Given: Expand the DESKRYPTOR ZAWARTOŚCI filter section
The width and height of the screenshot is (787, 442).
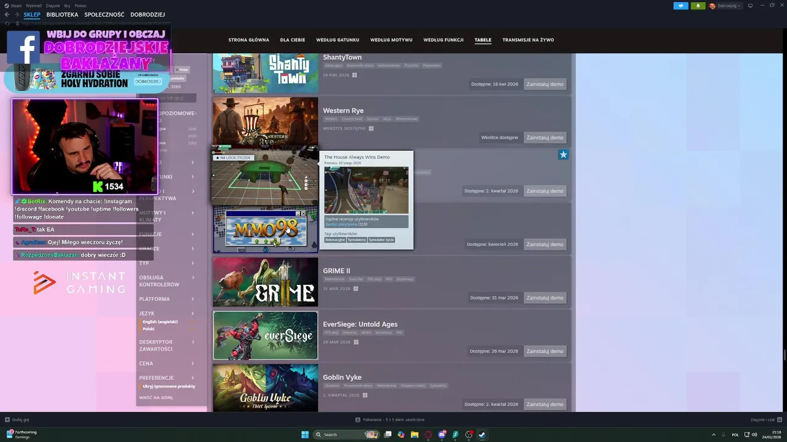Looking at the screenshot, I should coord(167,346).
